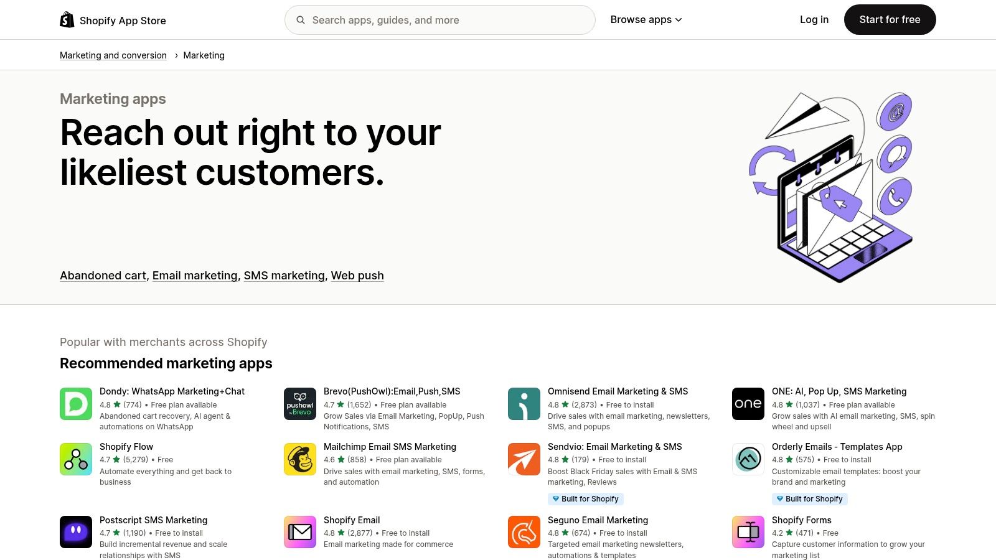Viewport: 996px width, 560px height.
Task: Open the Marketing and conversion breadcrumb
Action: pyautogui.click(x=113, y=55)
